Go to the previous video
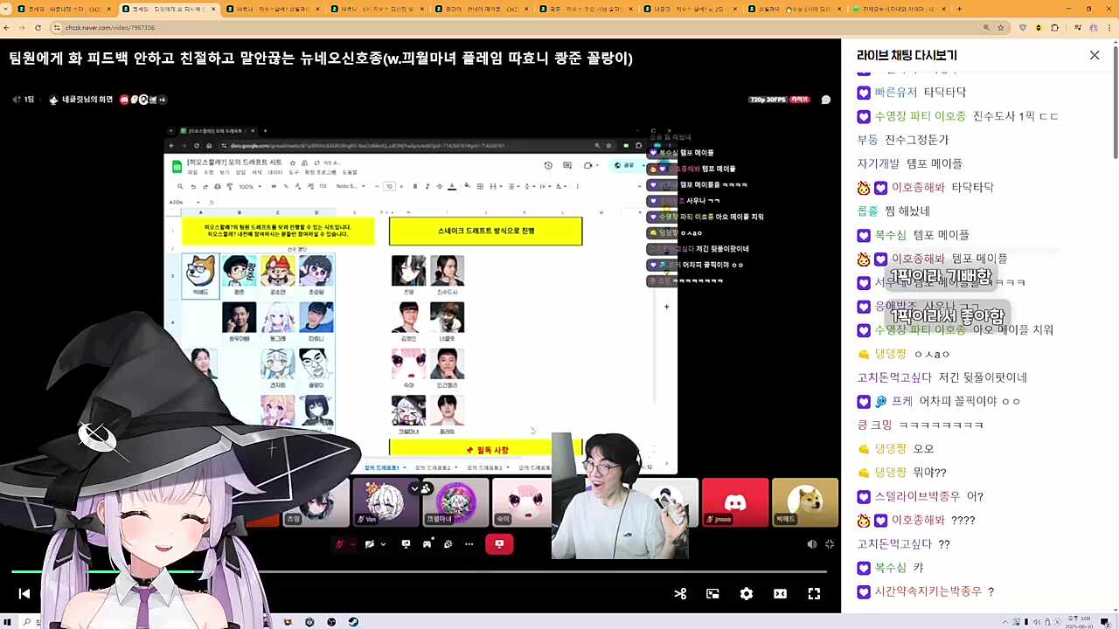This screenshot has height=629, width=1119. tap(24, 594)
